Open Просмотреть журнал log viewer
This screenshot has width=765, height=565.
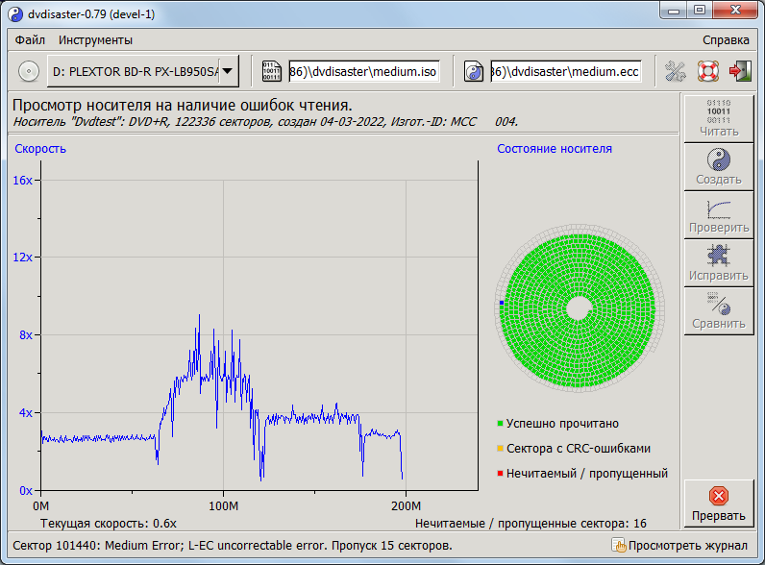tap(679, 546)
